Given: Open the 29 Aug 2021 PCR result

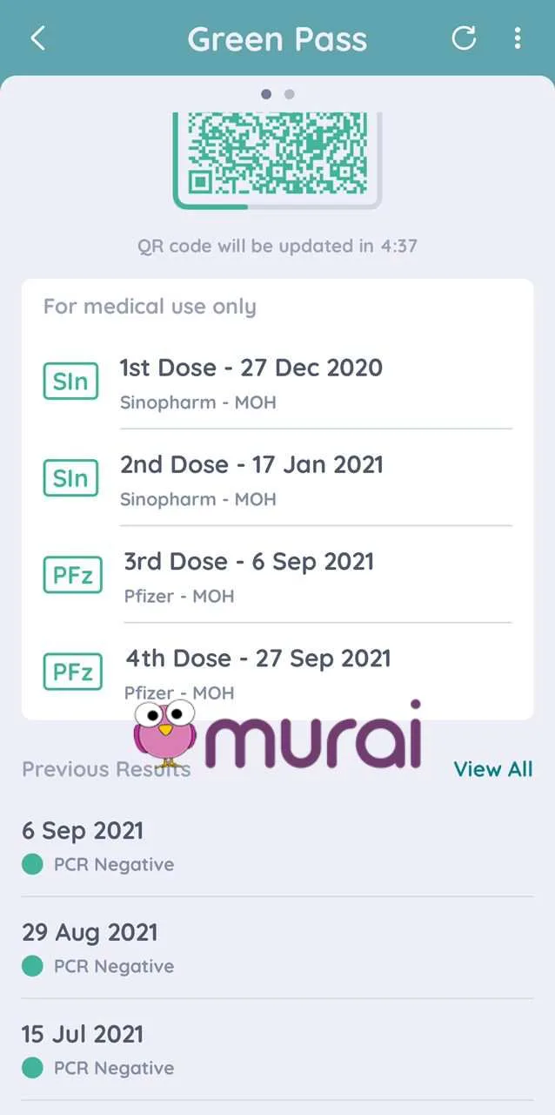Looking at the screenshot, I should coord(277,948).
